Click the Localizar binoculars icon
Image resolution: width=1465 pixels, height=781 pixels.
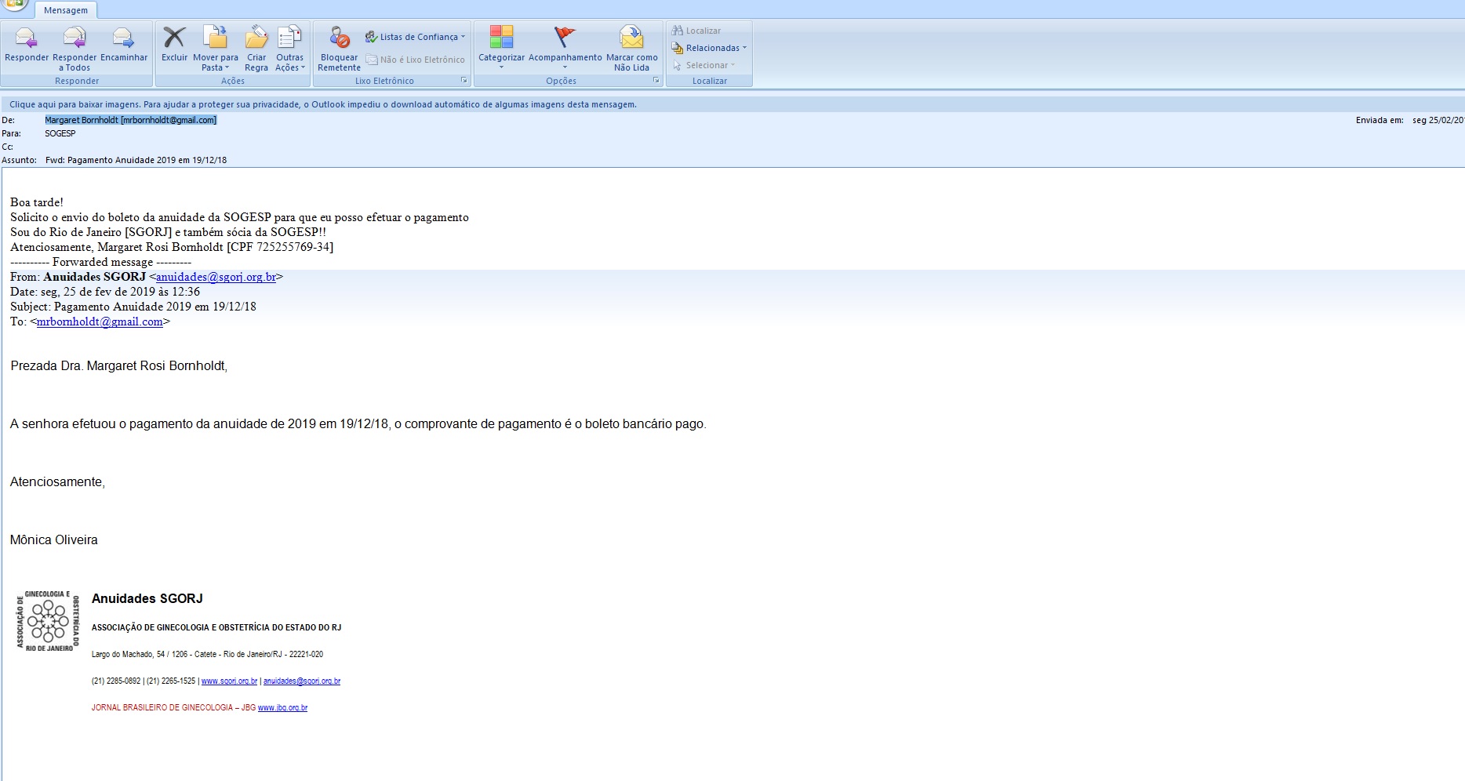coord(678,31)
